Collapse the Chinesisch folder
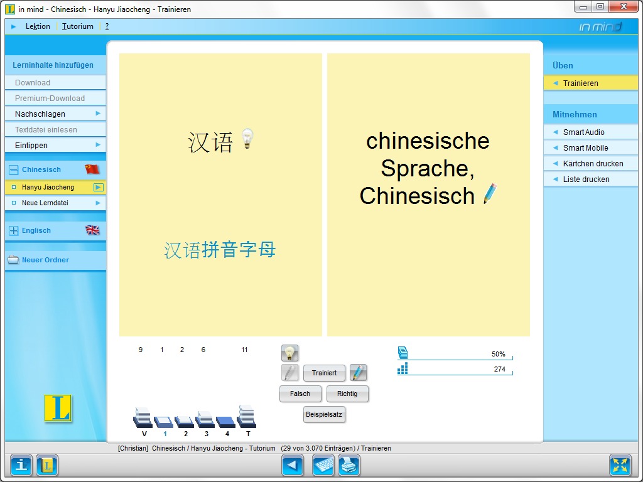 [14, 169]
